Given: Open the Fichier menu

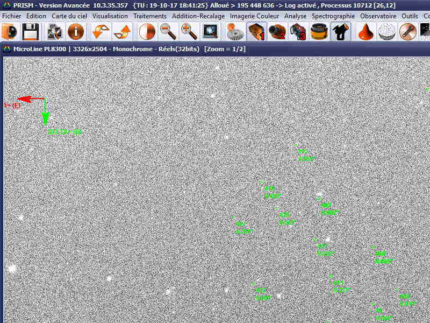Looking at the screenshot, I should click(x=12, y=16).
